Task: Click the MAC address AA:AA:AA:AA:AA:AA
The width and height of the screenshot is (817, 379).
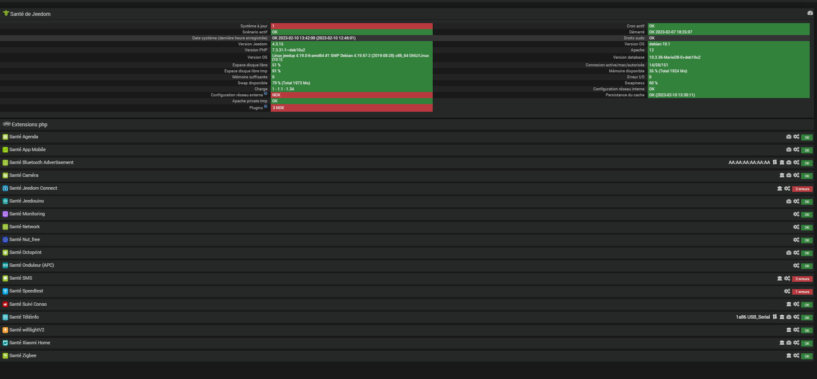Action: (749, 162)
